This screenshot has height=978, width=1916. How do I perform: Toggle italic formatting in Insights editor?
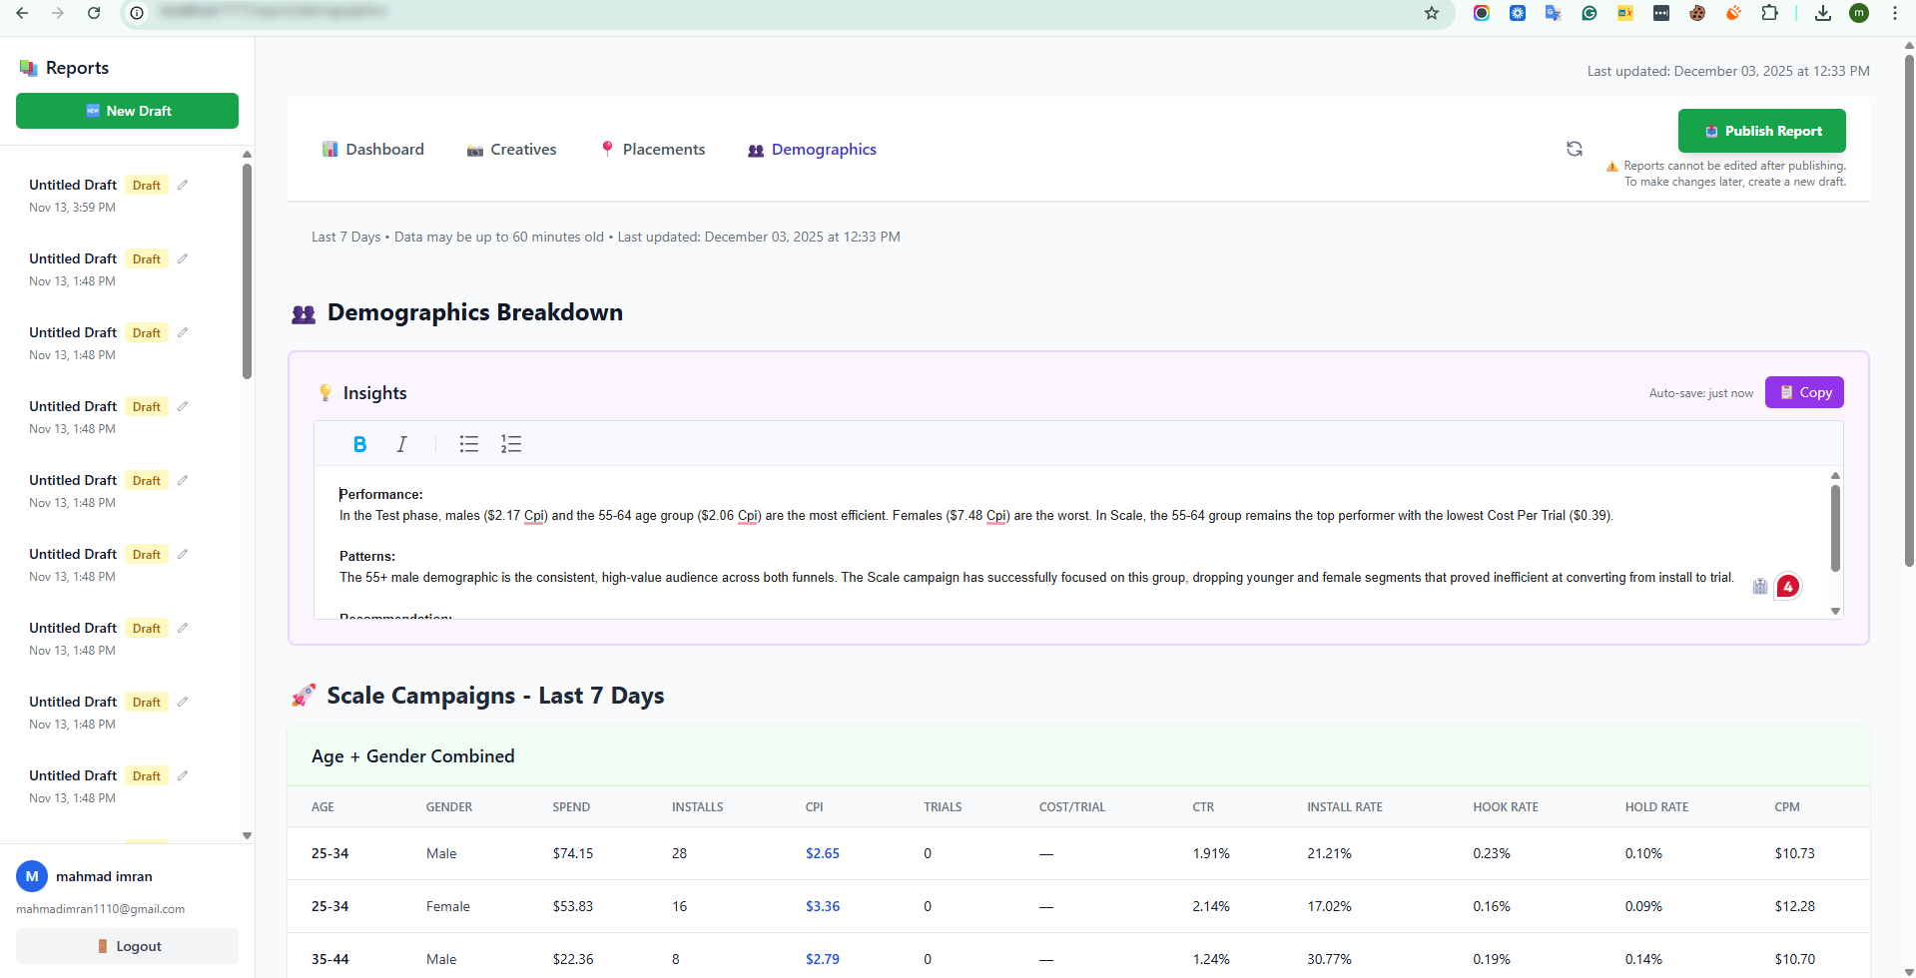[x=401, y=444]
